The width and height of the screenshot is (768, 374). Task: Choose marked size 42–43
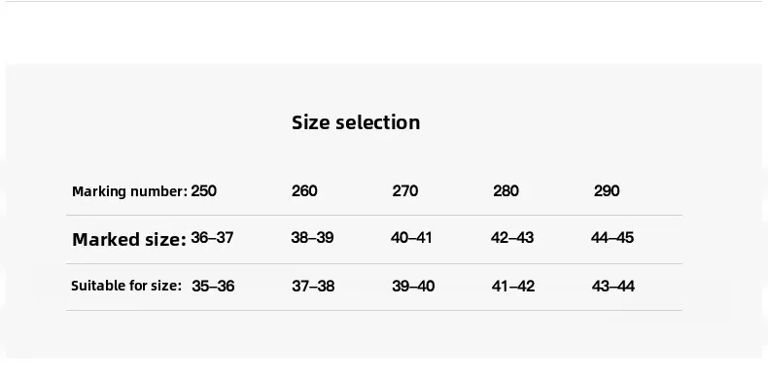click(x=512, y=237)
